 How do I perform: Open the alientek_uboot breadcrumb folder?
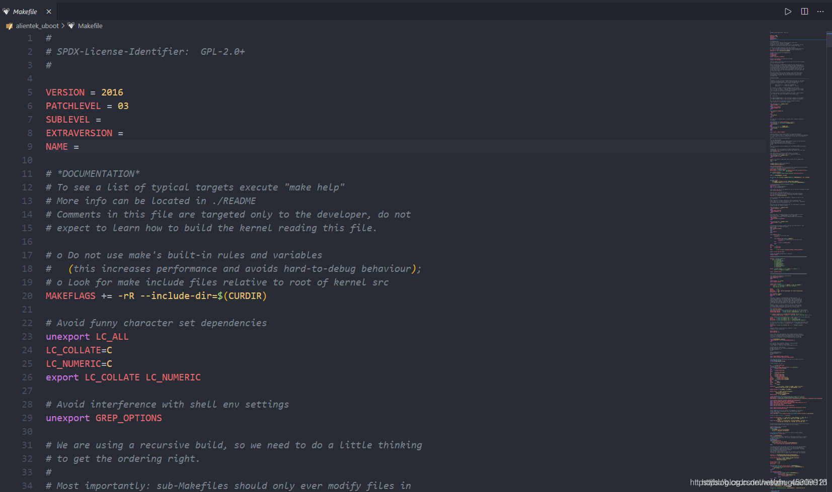(x=37, y=26)
